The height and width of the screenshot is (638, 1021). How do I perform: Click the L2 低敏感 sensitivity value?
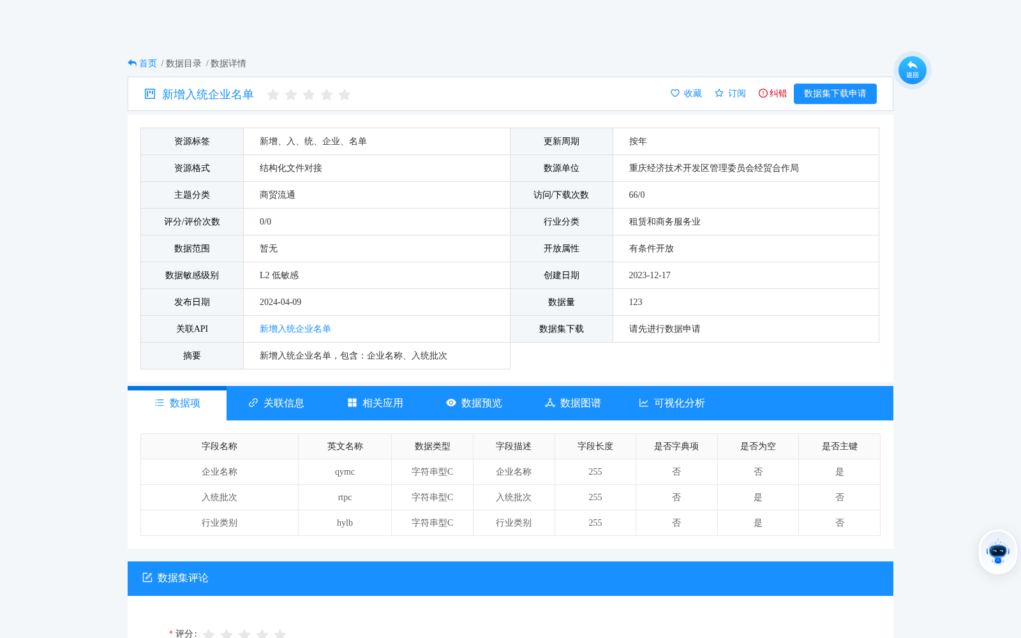(x=279, y=276)
